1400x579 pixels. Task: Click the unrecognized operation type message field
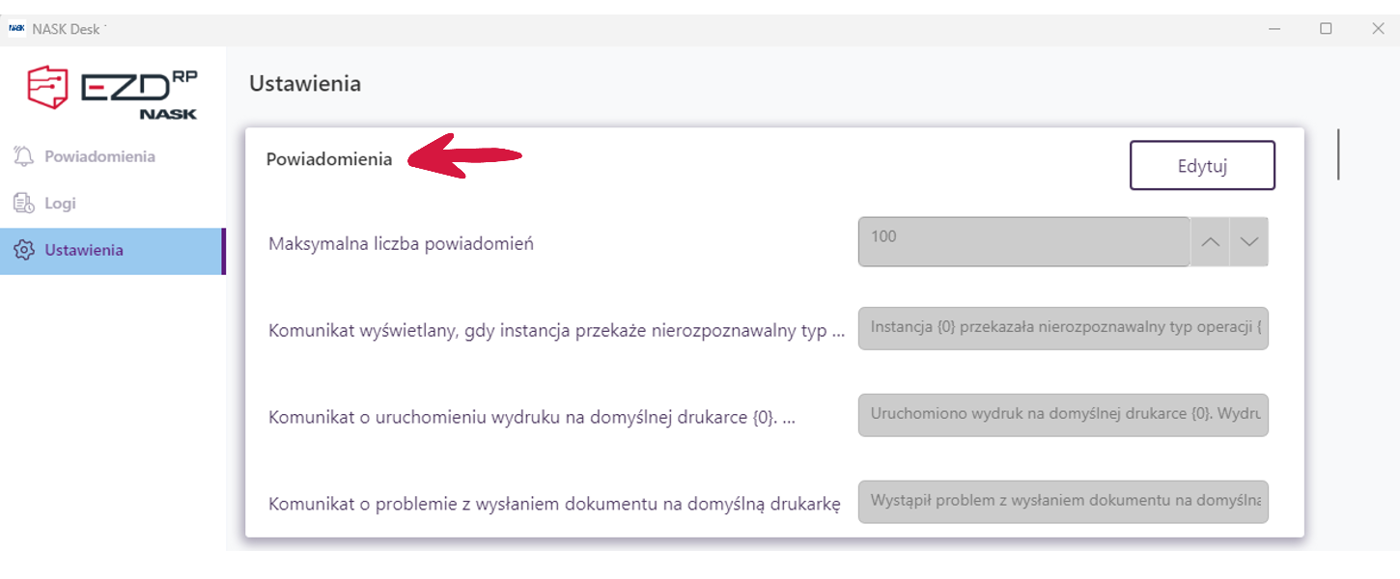pos(1063,328)
